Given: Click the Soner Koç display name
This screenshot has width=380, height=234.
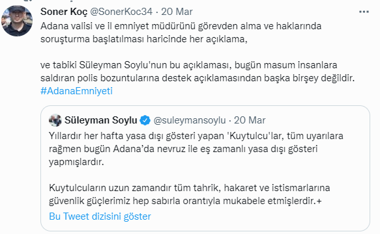Looking at the screenshot, I should [64, 12].
